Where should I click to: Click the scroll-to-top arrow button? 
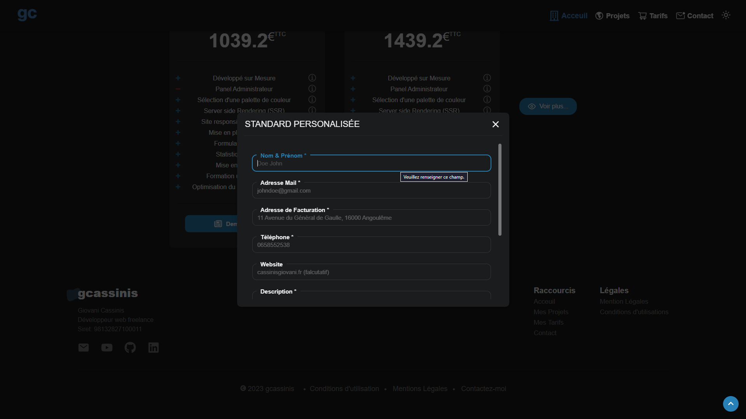point(730,404)
